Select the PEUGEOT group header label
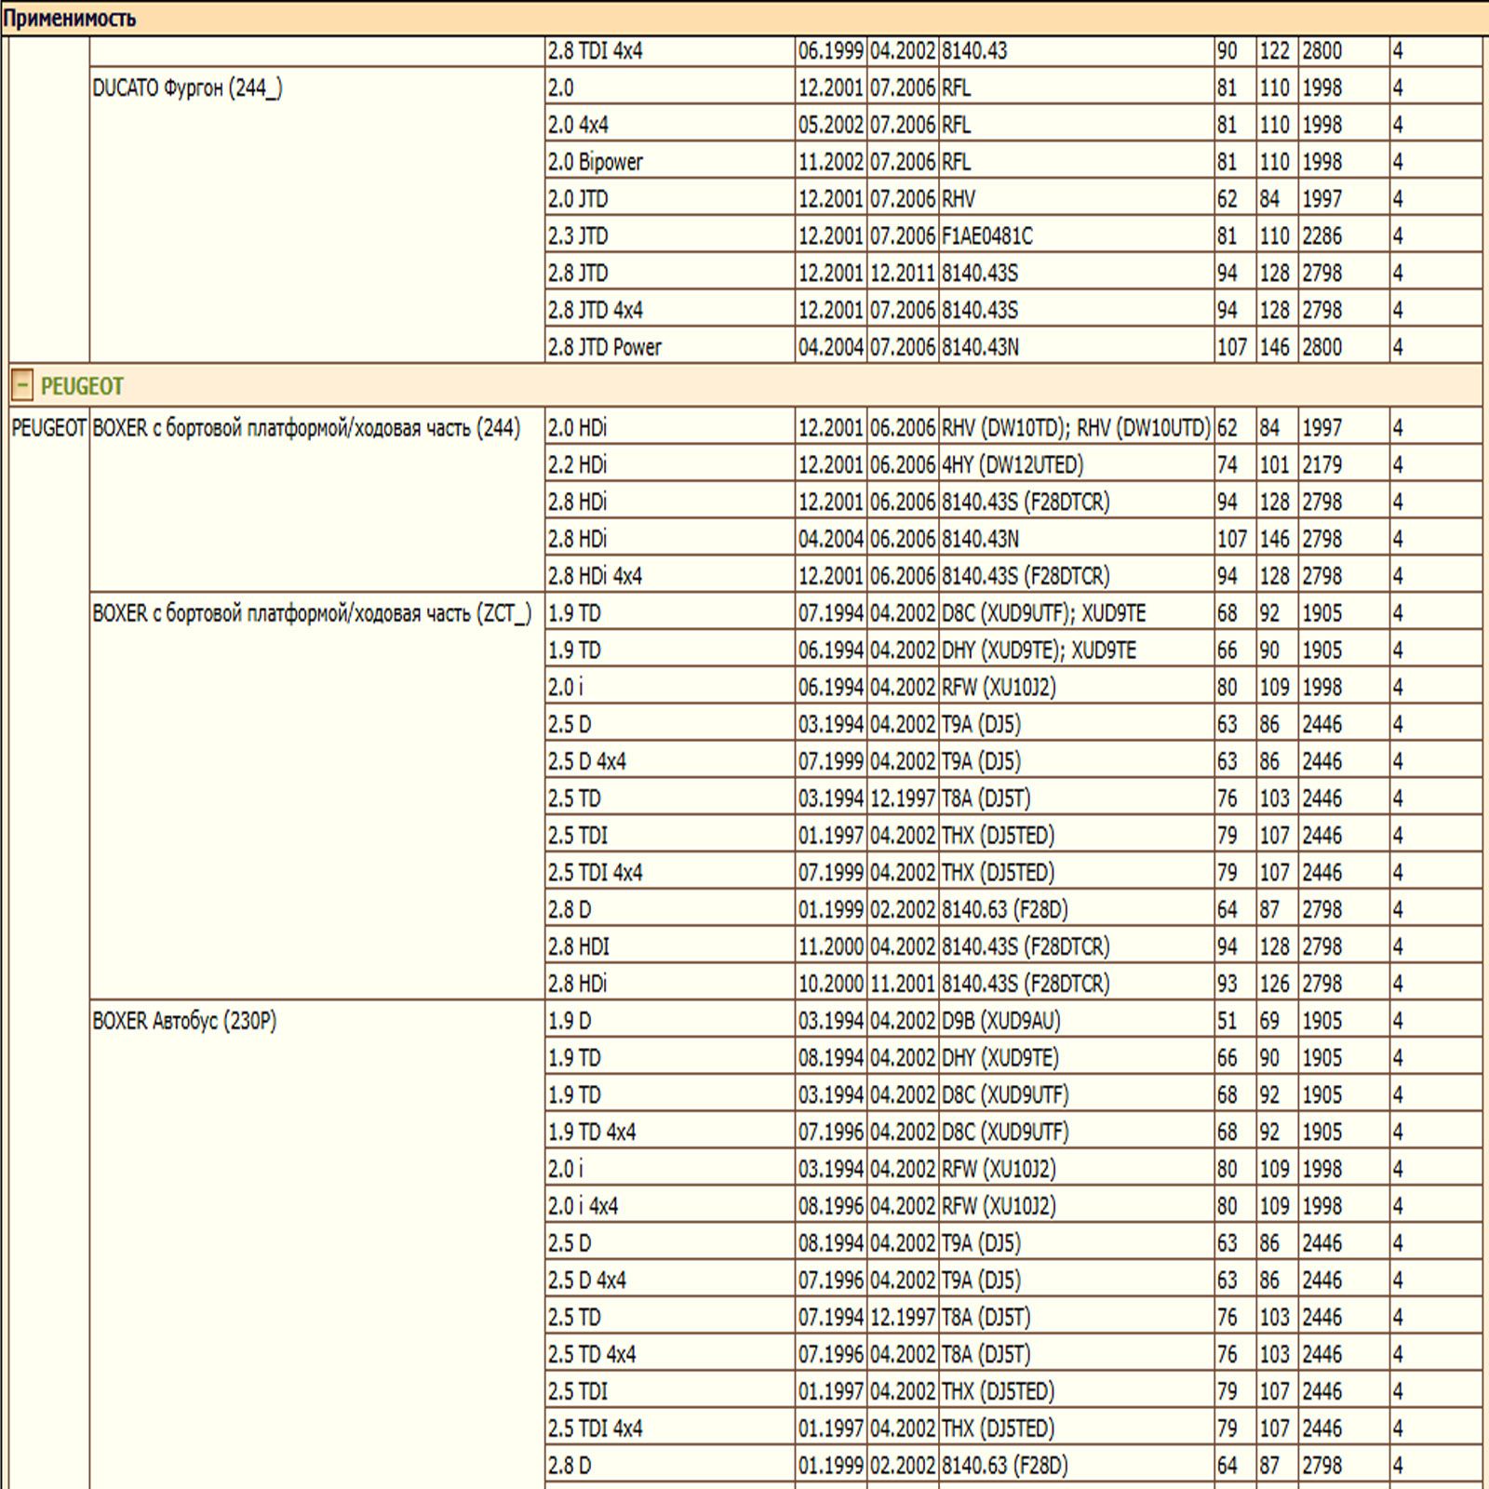The width and height of the screenshot is (1489, 1489). [82, 385]
